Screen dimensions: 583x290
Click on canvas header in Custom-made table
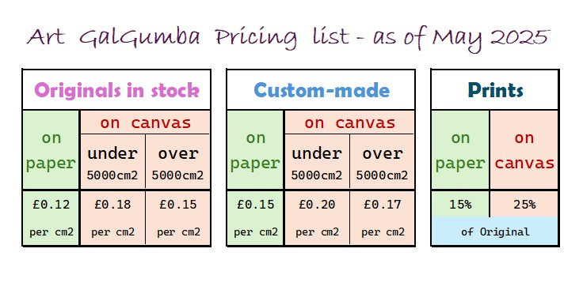coord(349,122)
